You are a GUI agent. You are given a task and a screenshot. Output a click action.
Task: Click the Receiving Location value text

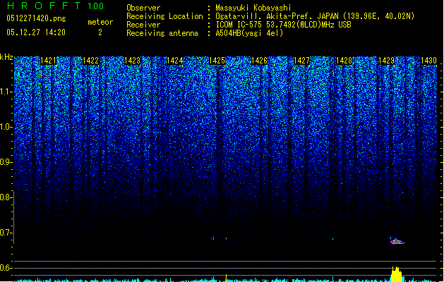(x=315, y=16)
